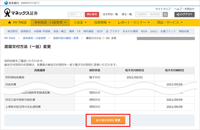Click the MY PAGE home icon
Screen dimensions: 200x130
pyautogui.click(x=10, y=22)
